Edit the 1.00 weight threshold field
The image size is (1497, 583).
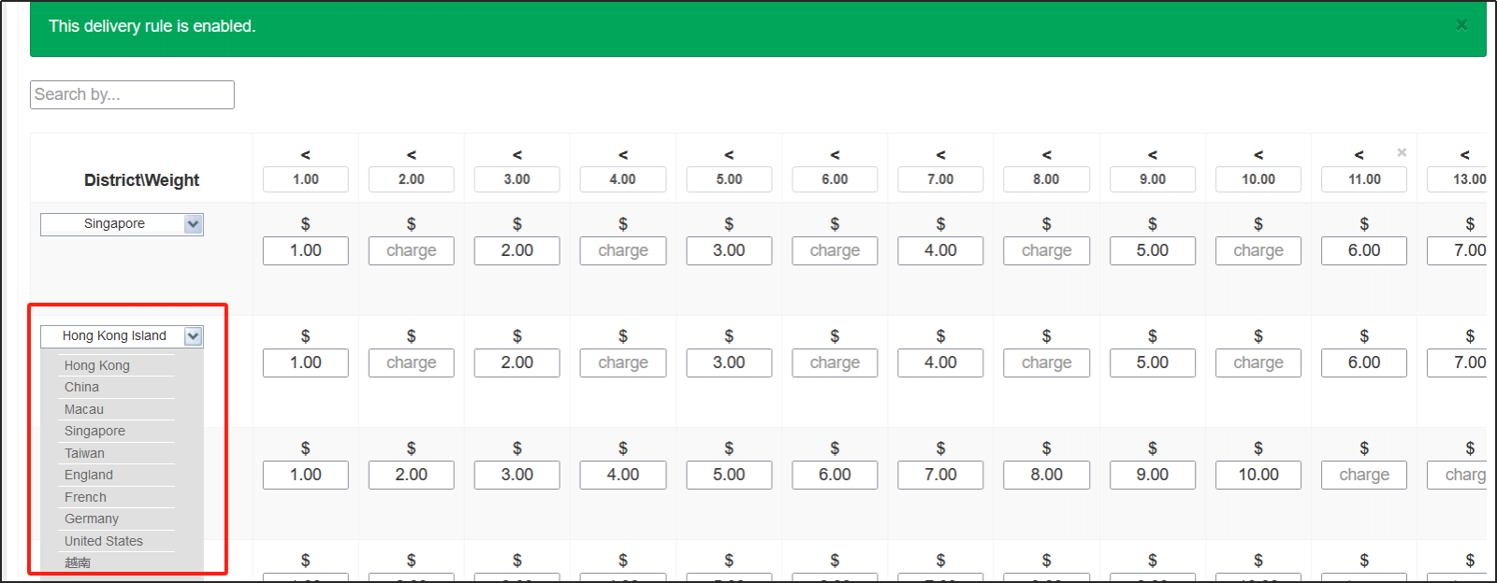click(306, 179)
